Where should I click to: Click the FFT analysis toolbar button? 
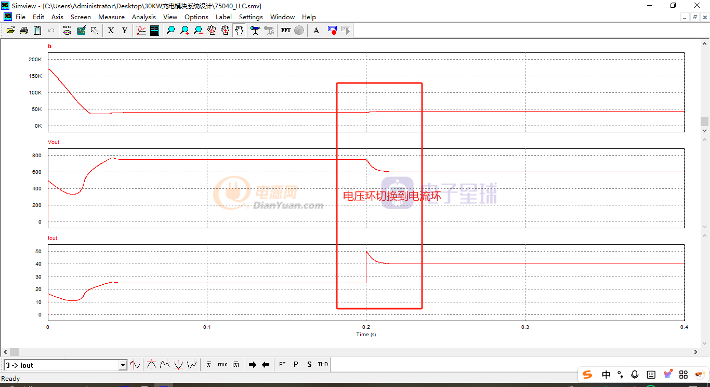click(286, 31)
